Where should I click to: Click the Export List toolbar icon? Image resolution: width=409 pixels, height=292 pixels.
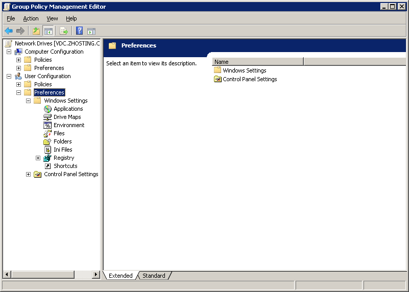pos(64,31)
